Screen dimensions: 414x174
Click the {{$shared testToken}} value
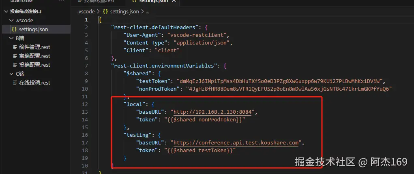(x=200, y=151)
